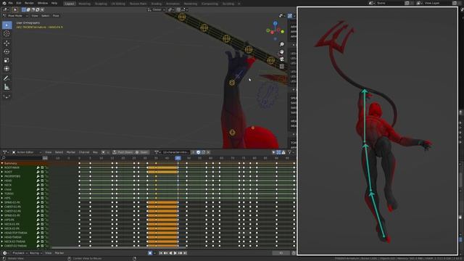Open the Global transform orientation dropdown

(157, 9)
